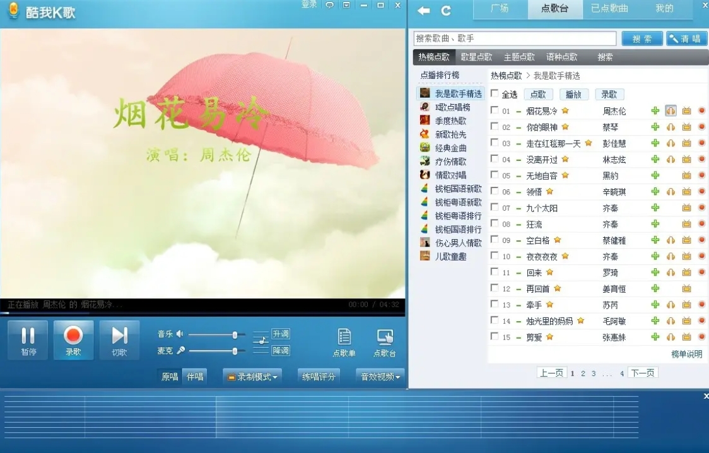Open the 音效视频 dropdown
This screenshot has width=709, height=453.
pos(380,377)
